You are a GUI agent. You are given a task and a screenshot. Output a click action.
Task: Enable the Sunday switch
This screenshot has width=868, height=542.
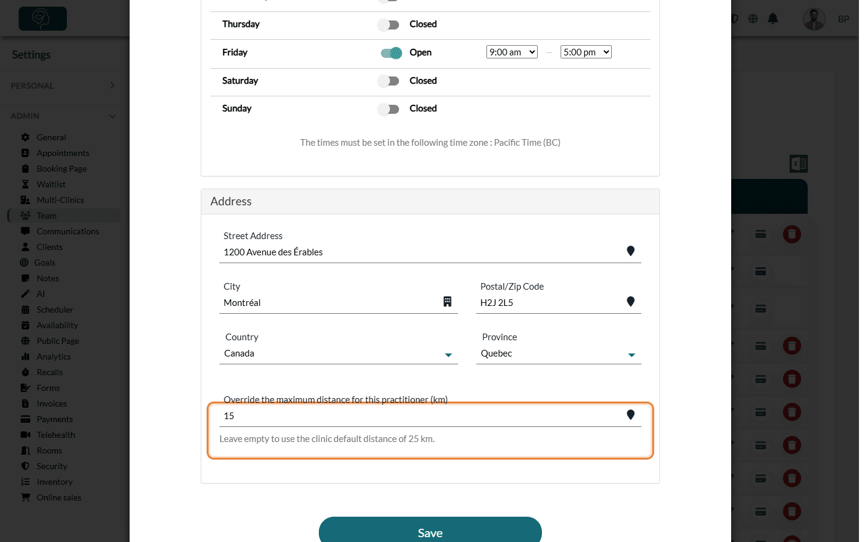coord(389,109)
